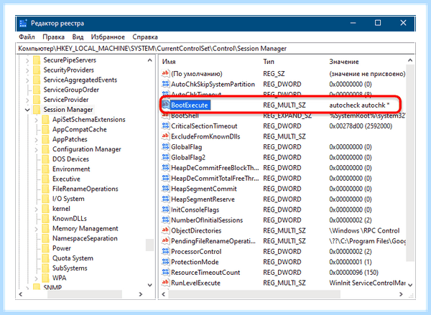Screen dimensions: 431x315
Task: Select the AppCompatCache tree key
Action: click(80, 129)
